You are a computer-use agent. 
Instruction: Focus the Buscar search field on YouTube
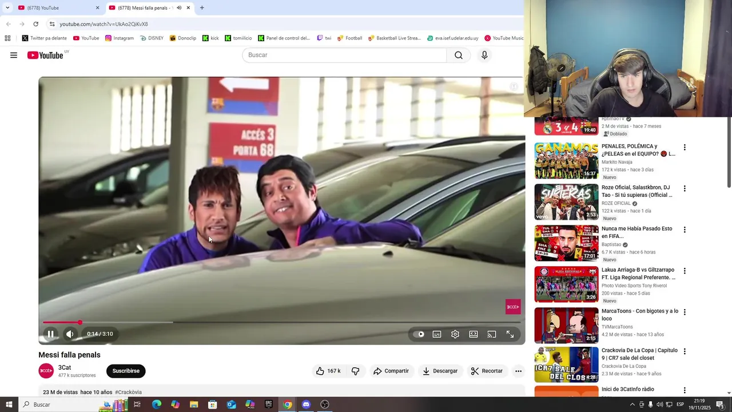click(344, 55)
